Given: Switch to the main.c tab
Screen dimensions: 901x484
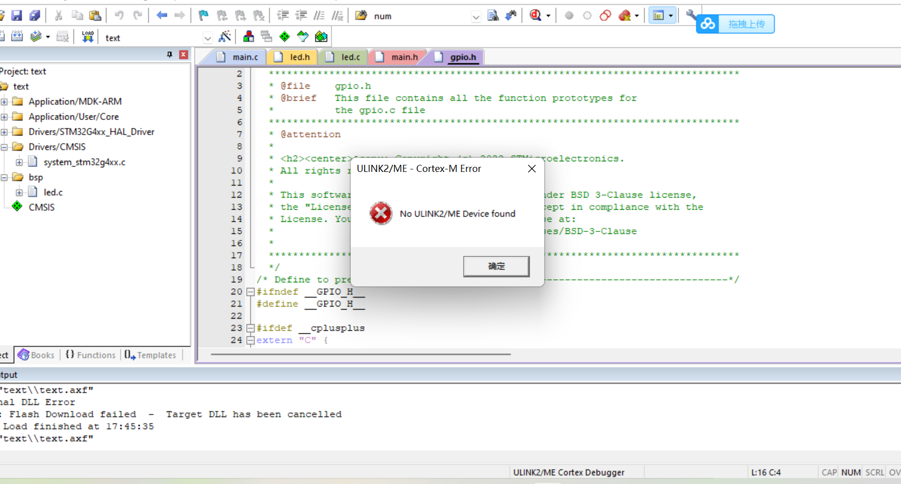Looking at the screenshot, I should click(x=238, y=57).
